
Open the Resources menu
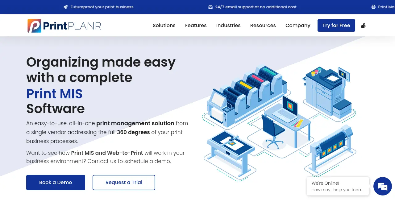[263, 26]
